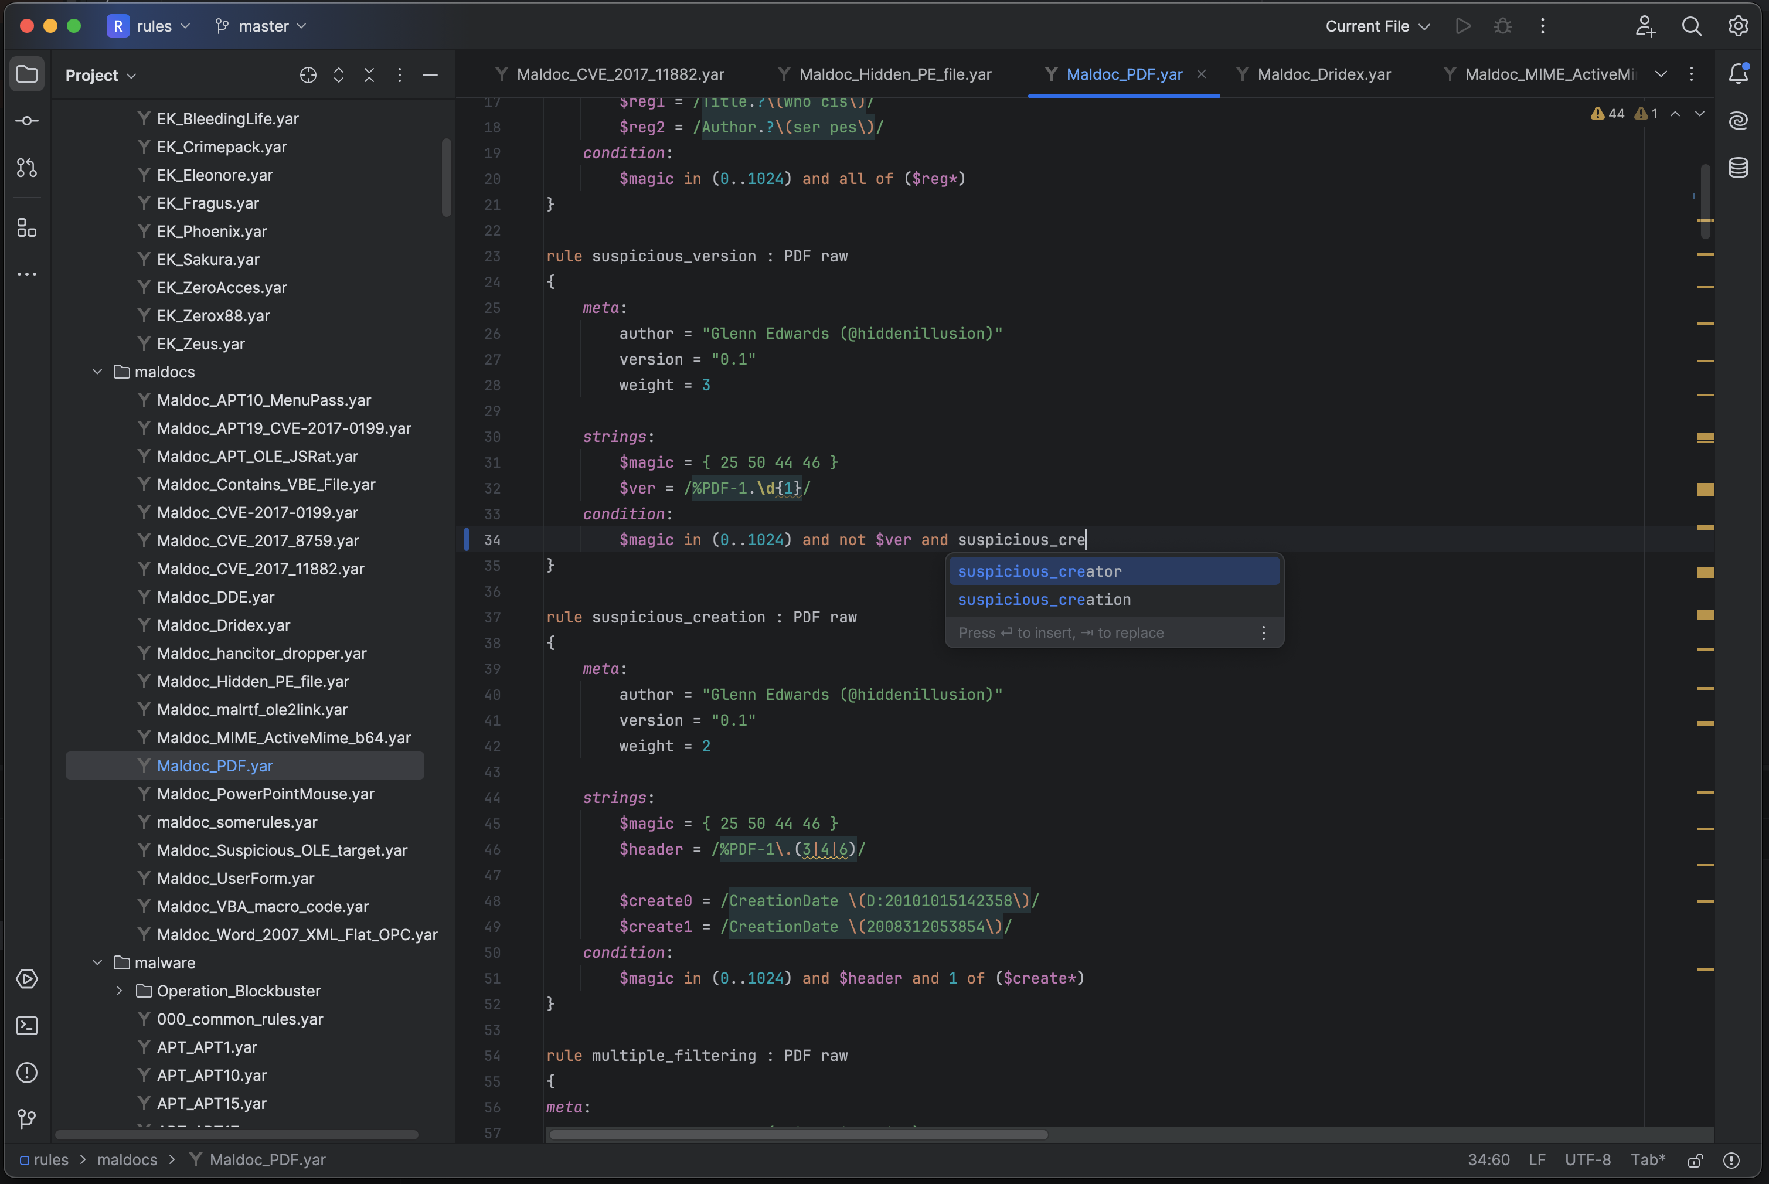1769x1184 pixels.
Task: Click the maldocs breadcrumb link
Action: coord(127,1160)
